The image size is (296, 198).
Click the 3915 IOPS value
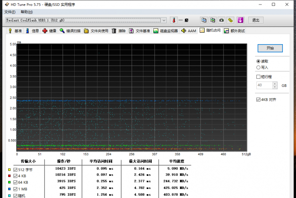(66, 181)
